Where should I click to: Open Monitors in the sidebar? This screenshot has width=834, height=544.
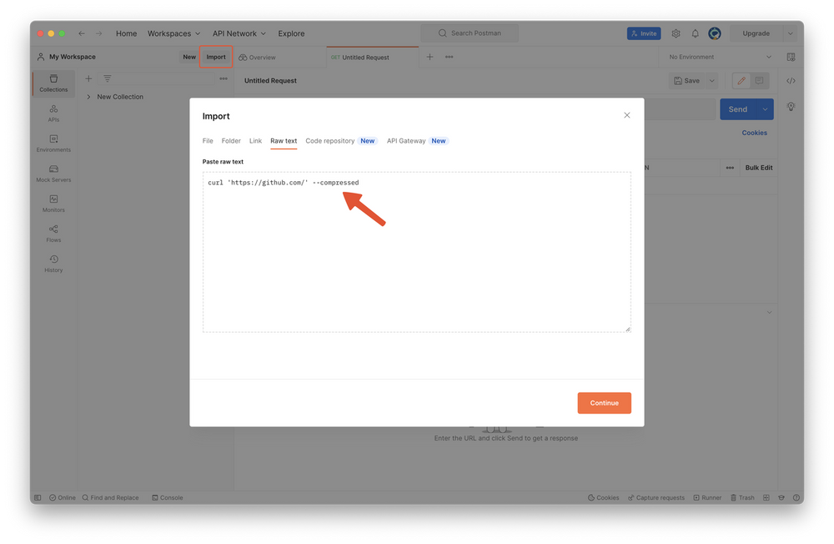pos(53,203)
